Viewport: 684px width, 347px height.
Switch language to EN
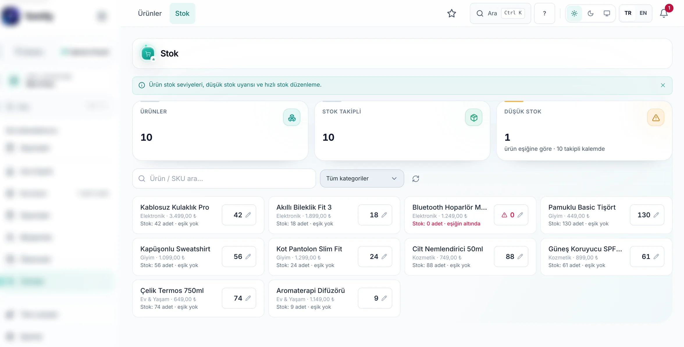tap(643, 13)
